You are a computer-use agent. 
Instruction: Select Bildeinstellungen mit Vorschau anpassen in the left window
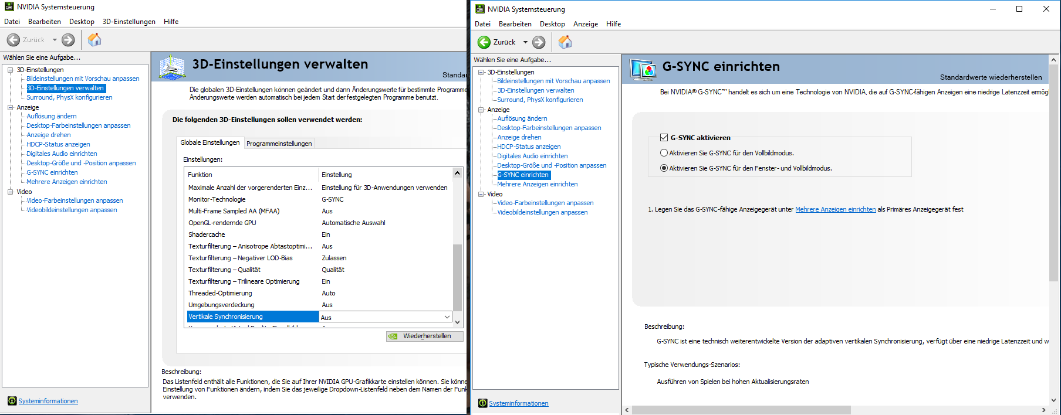83,79
